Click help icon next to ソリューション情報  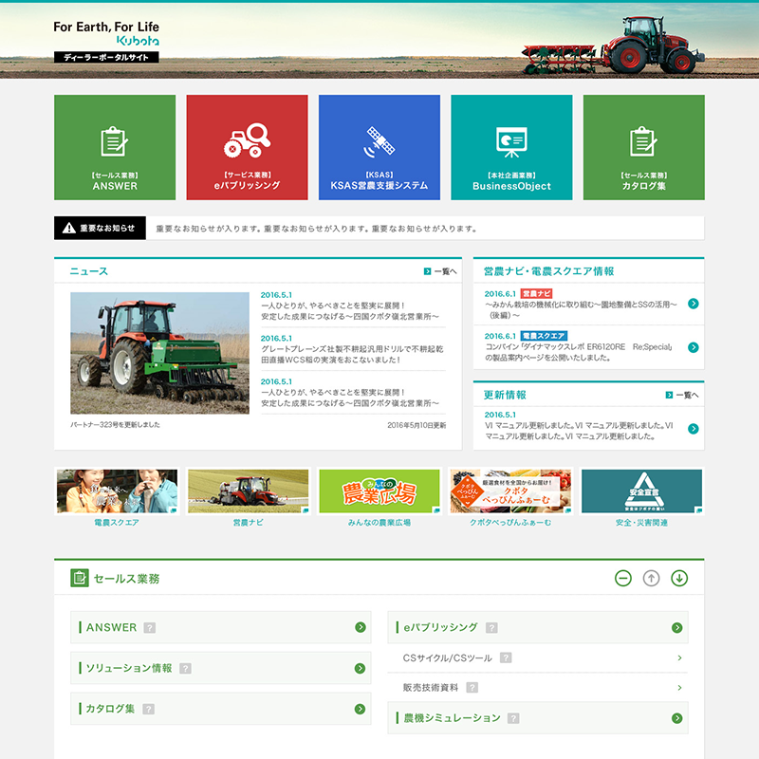click(x=185, y=669)
